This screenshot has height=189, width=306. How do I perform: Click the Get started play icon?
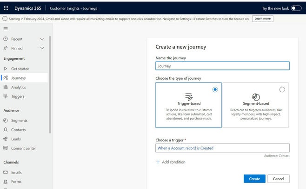(6, 69)
